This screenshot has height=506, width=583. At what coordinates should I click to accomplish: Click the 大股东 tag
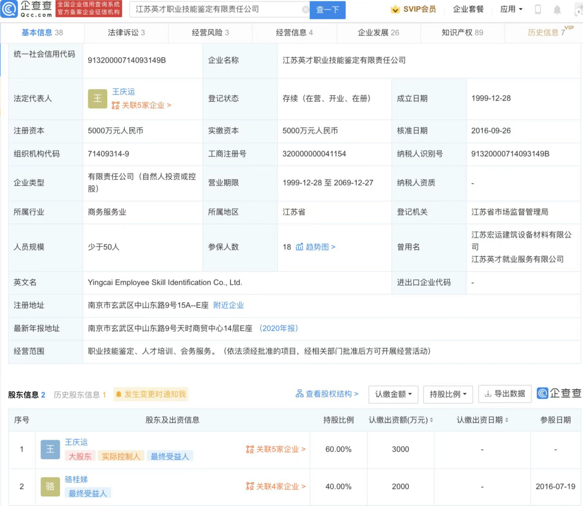tap(80, 456)
